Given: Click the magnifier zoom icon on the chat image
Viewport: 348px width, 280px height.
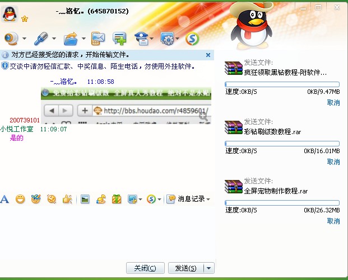Looking at the screenshot, I should tap(203, 116).
